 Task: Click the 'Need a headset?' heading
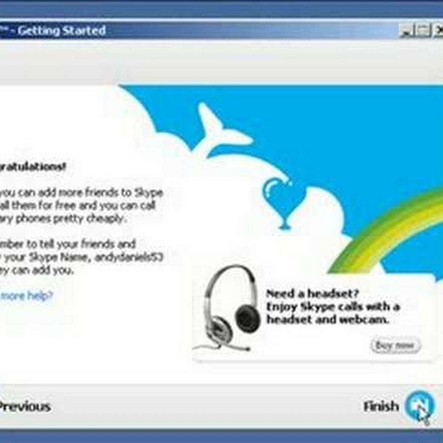pyautogui.click(x=312, y=293)
